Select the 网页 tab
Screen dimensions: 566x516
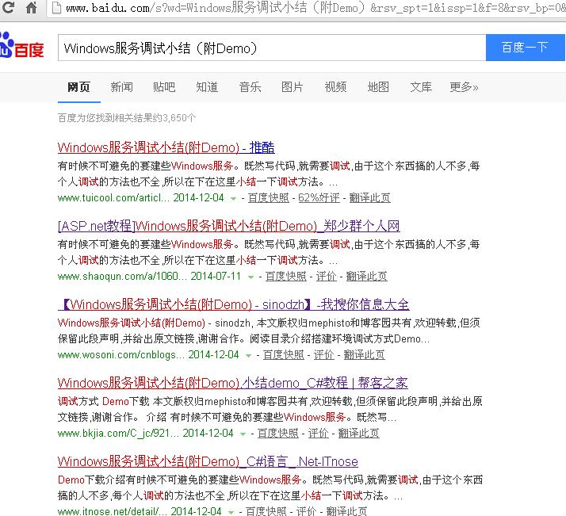pos(78,87)
